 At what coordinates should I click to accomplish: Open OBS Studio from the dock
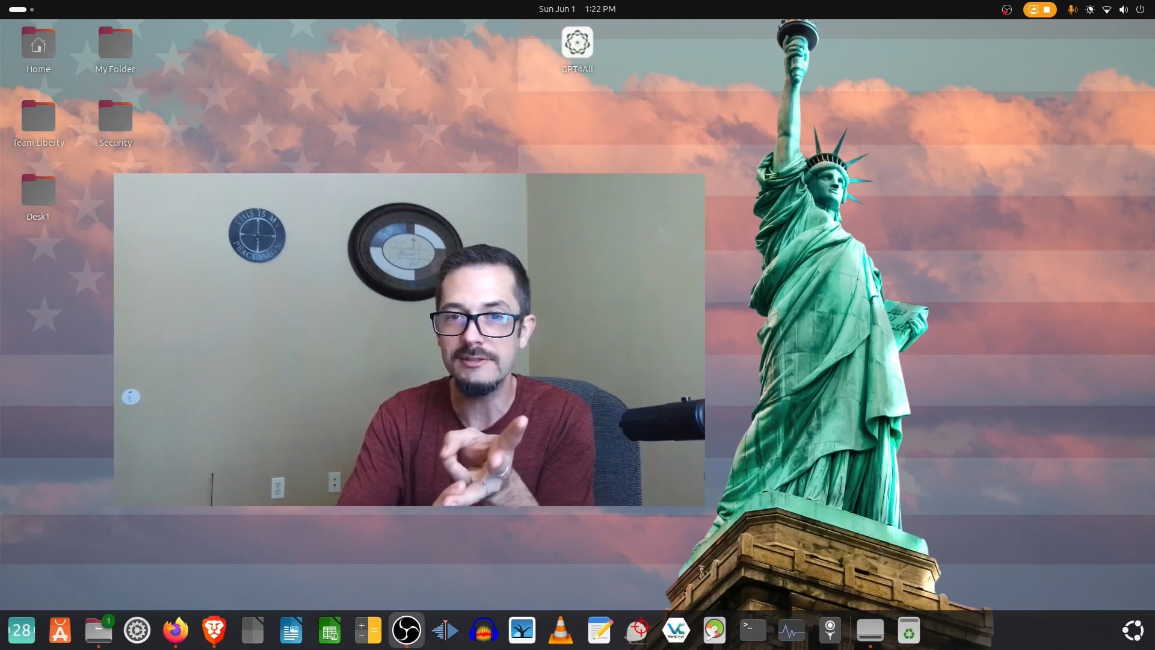pos(406,631)
